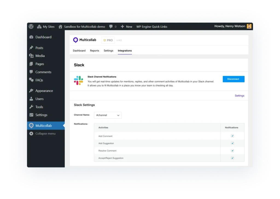The height and width of the screenshot is (199, 280).
Task: Open comments bubble icon in admin bar
Action: pos(111,27)
